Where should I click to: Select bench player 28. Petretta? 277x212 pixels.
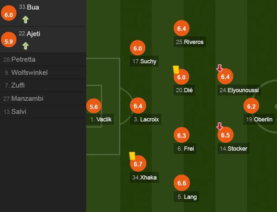click(x=43, y=60)
